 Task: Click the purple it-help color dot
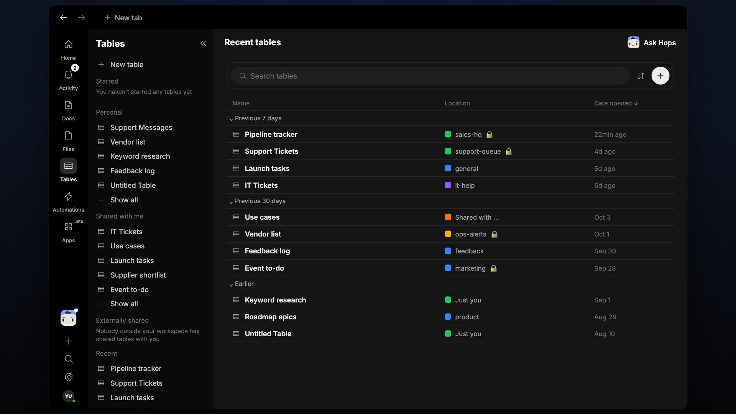click(448, 185)
